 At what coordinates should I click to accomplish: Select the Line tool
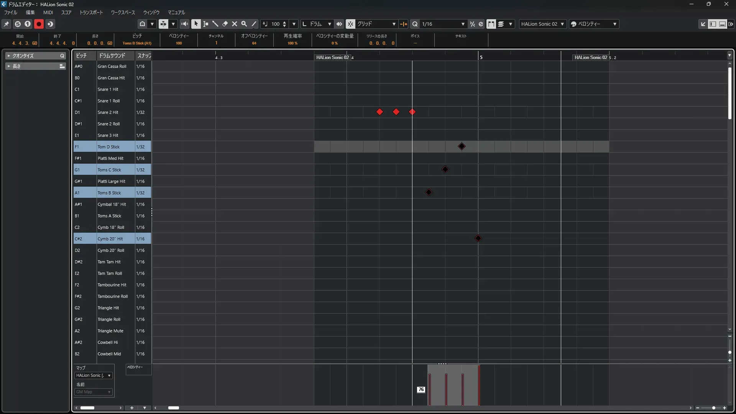(254, 24)
